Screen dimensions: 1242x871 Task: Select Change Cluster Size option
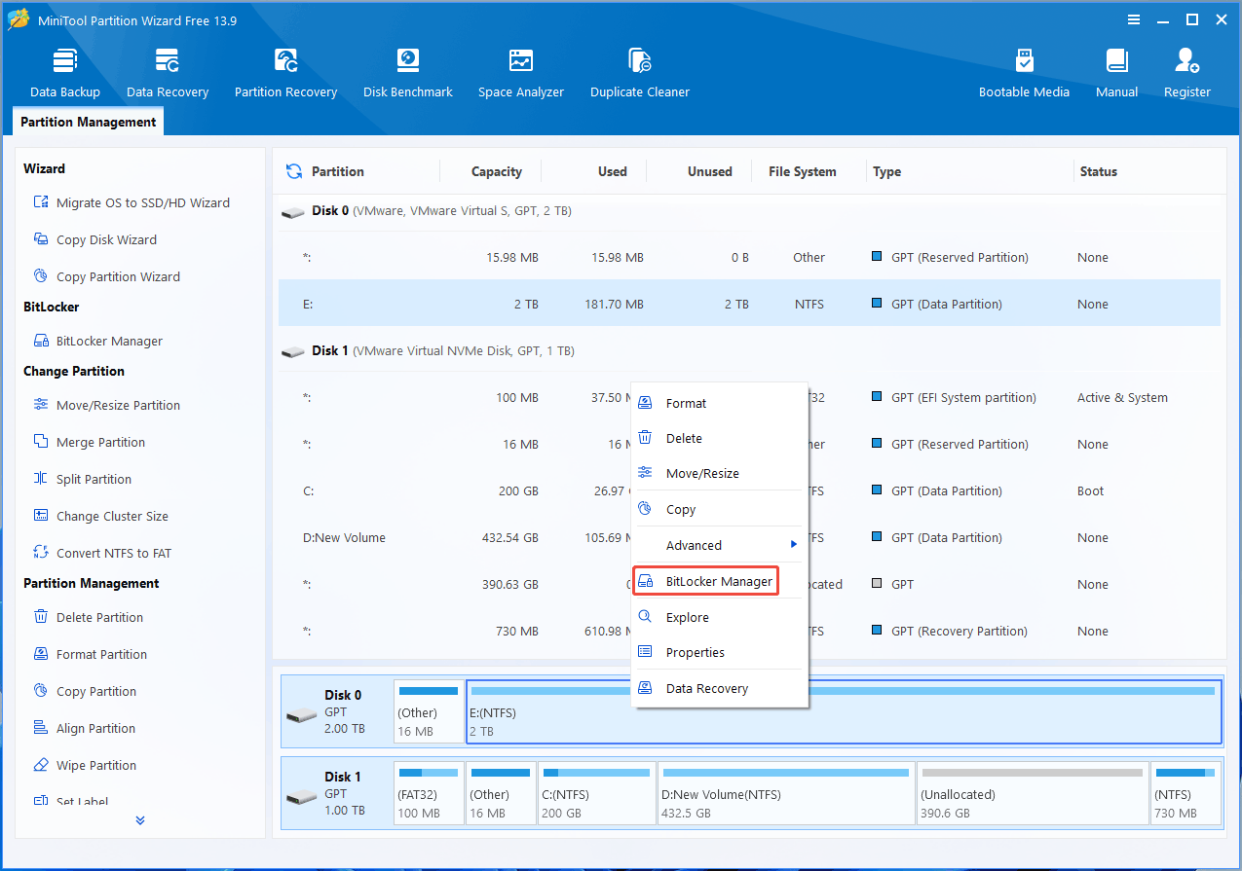[100, 516]
